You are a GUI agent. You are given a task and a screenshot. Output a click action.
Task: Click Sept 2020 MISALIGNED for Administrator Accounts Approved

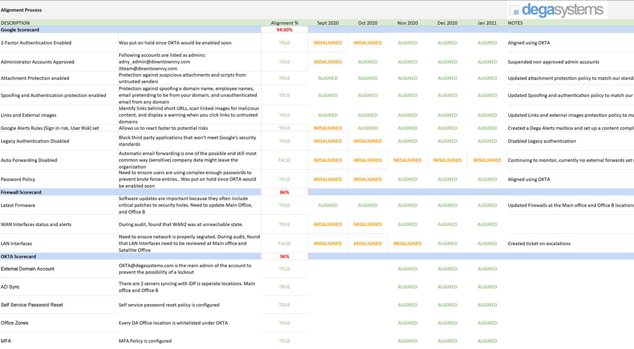(x=328, y=62)
